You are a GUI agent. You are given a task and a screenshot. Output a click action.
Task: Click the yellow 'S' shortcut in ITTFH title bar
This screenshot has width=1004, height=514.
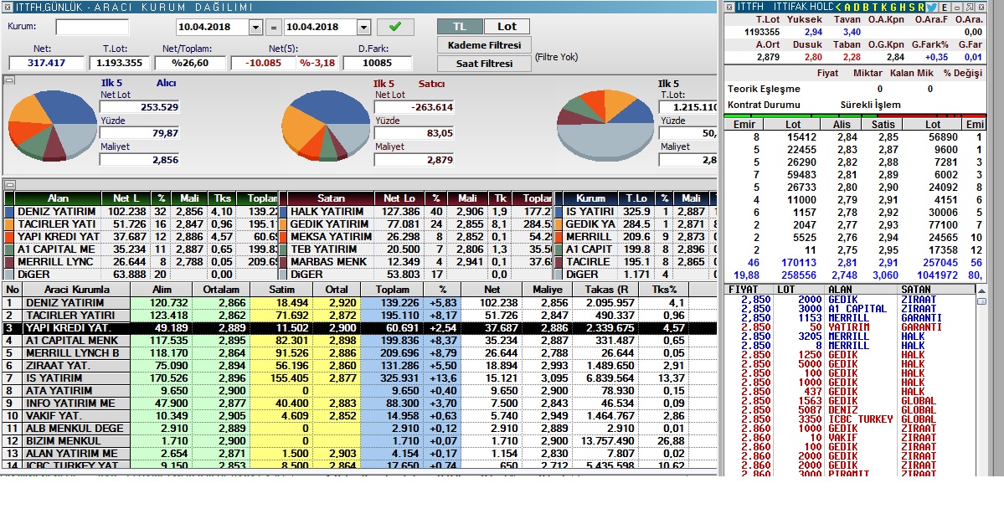912,7
